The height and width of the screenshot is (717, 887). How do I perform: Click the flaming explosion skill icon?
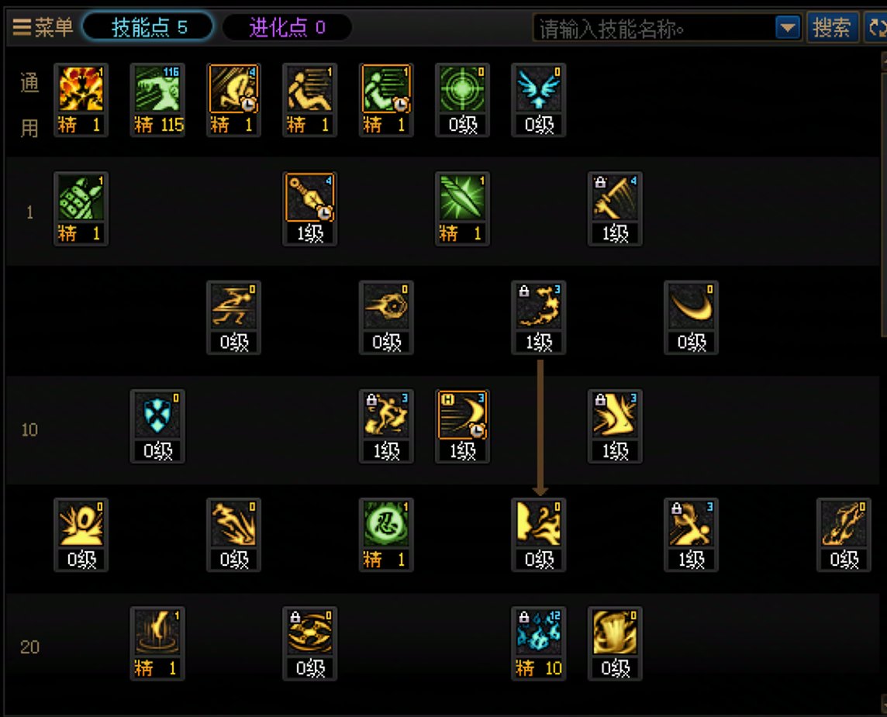81,100
